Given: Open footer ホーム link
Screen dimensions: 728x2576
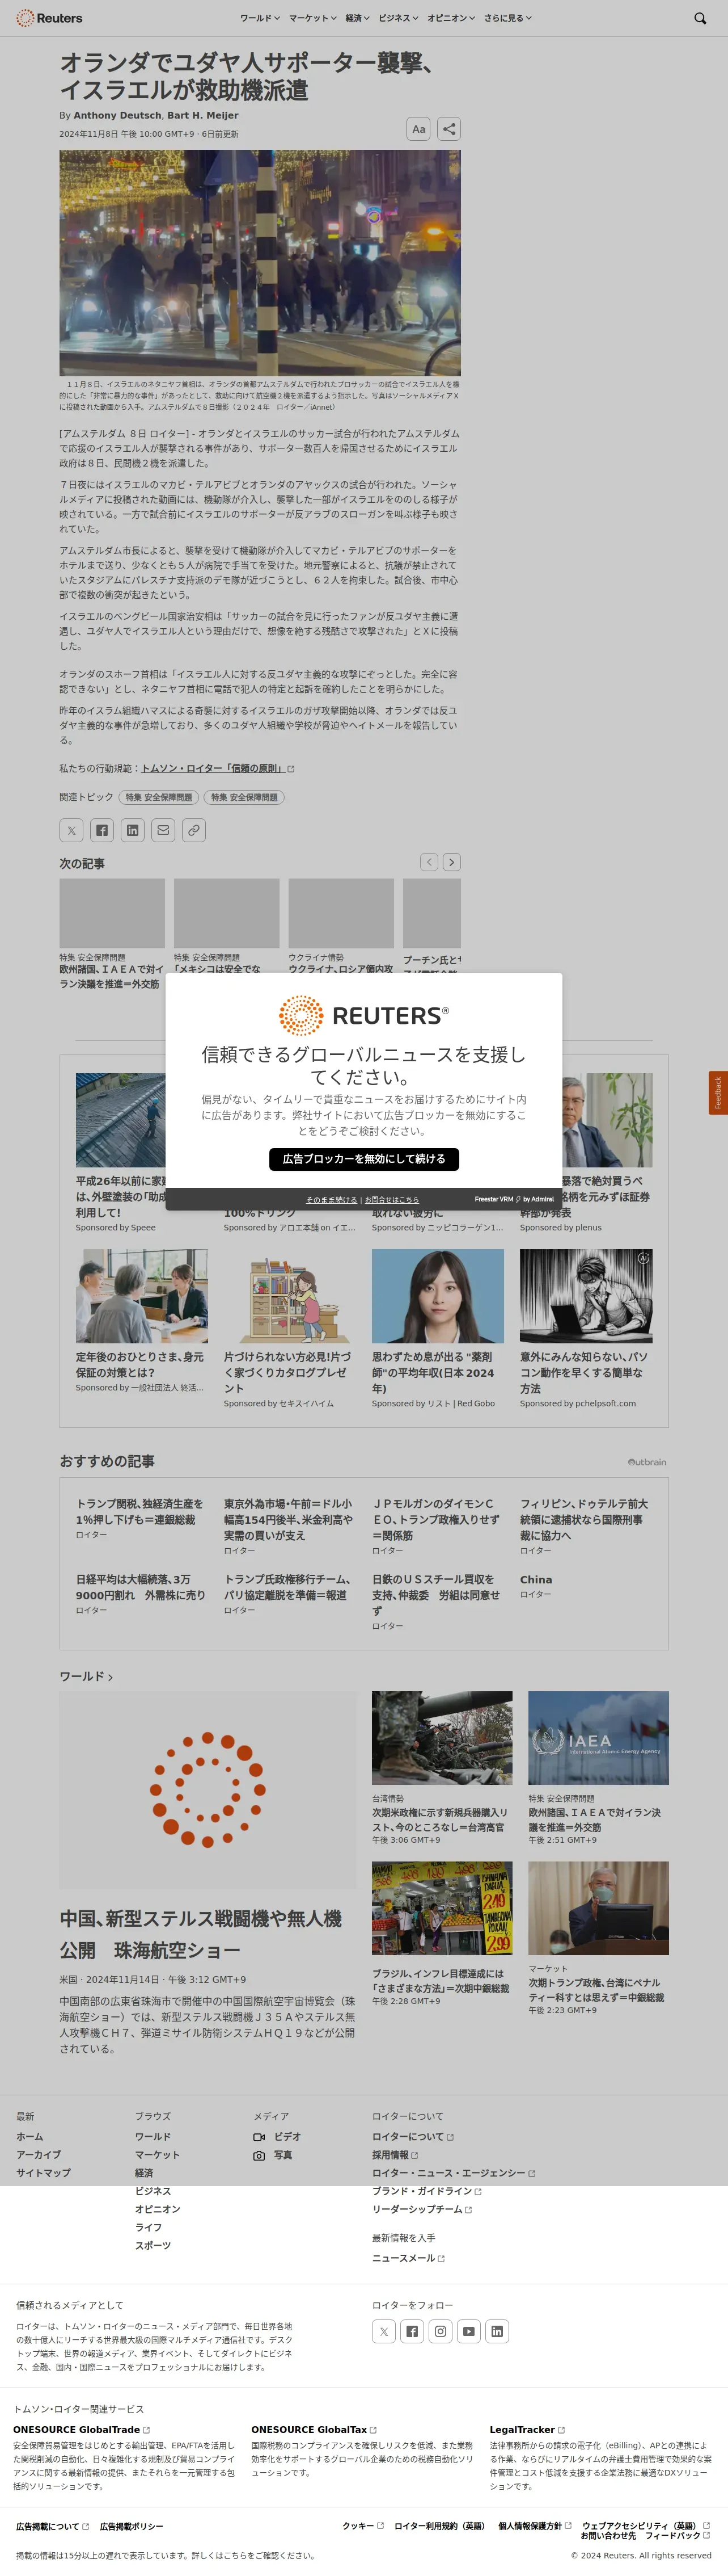Looking at the screenshot, I should point(29,2137).
